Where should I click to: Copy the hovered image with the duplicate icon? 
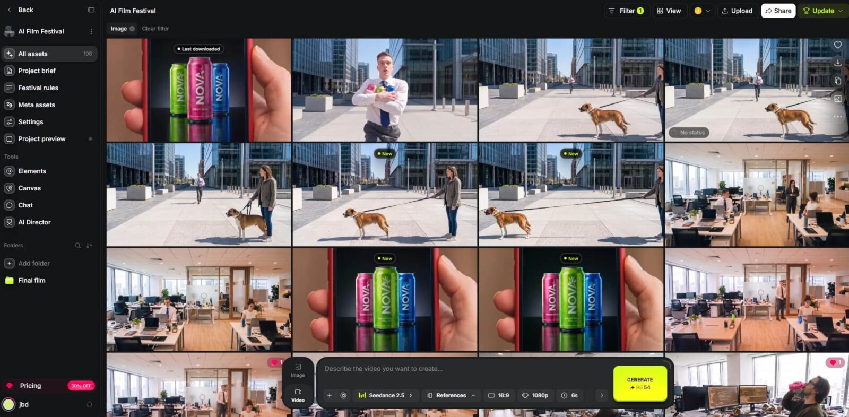click(x=837, y=81)
